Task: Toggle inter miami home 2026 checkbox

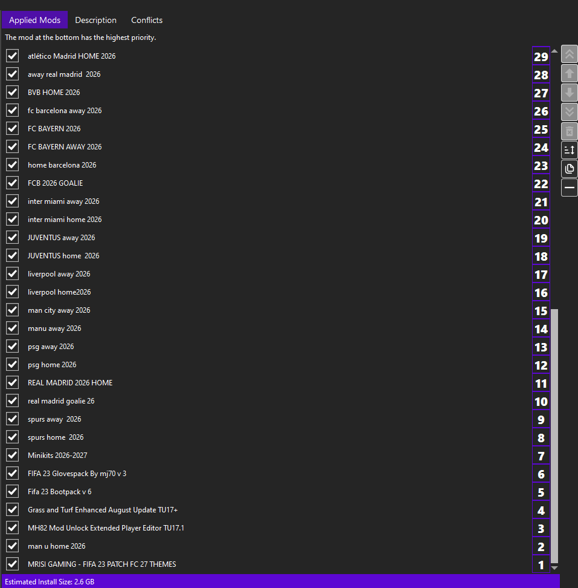Action: (x=12, y=219)
